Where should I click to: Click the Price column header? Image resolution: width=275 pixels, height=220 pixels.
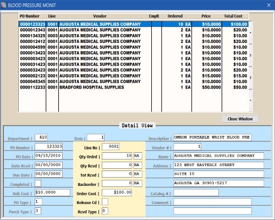point(206,16)
